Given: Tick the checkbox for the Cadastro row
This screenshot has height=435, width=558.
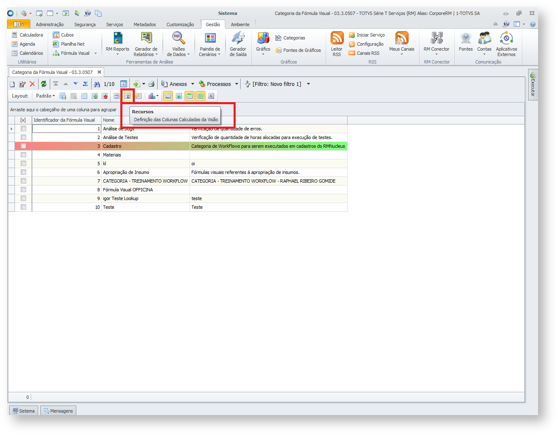Looking at the screenshot, I should click(23, 146).
